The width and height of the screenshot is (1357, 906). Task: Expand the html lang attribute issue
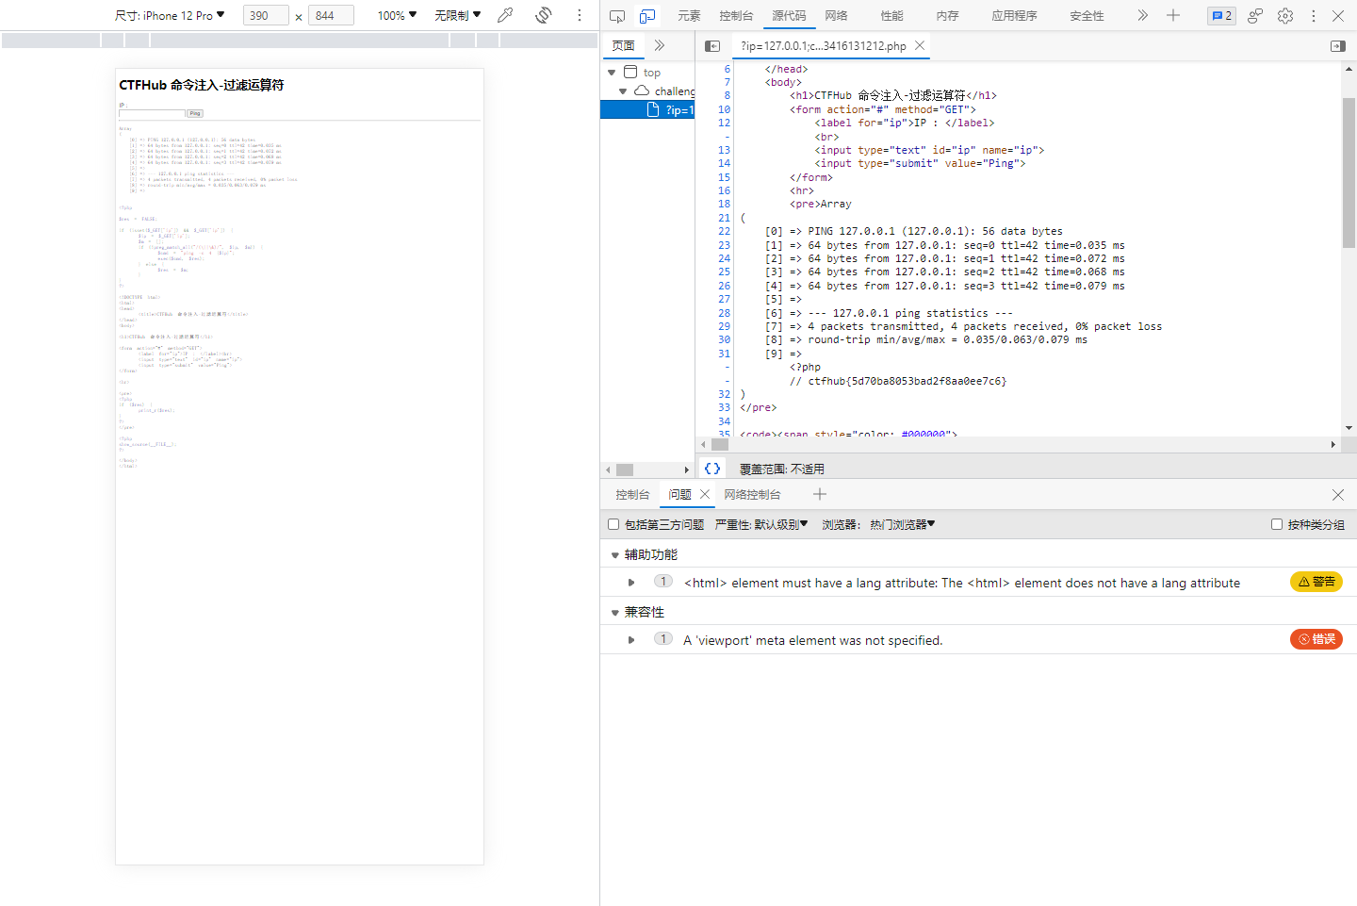(631, 583)
